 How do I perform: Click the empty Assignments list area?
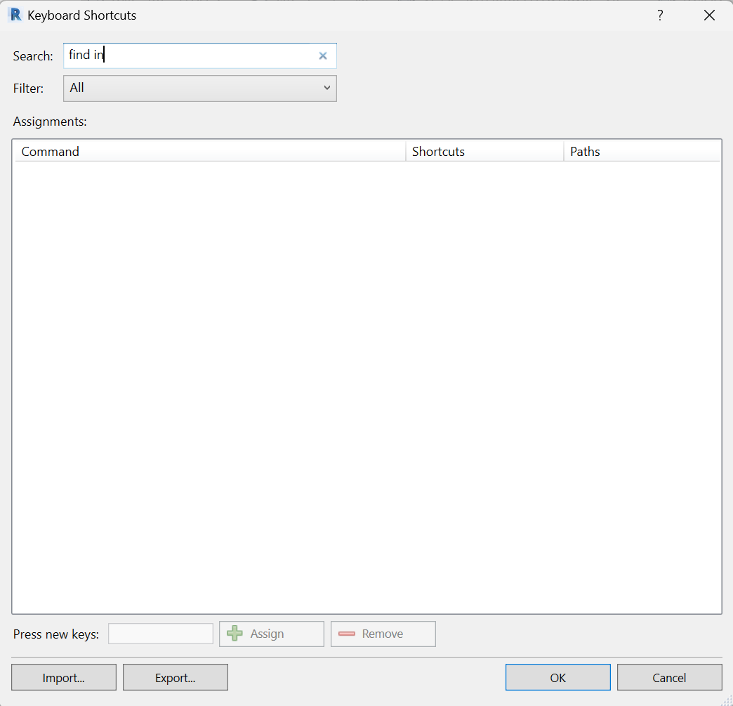click(x=366, y=386)
